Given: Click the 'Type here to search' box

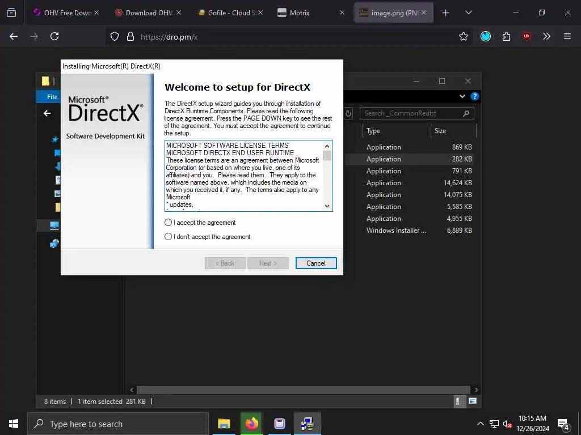Looking at the screenshot, I should click(118, 424).
